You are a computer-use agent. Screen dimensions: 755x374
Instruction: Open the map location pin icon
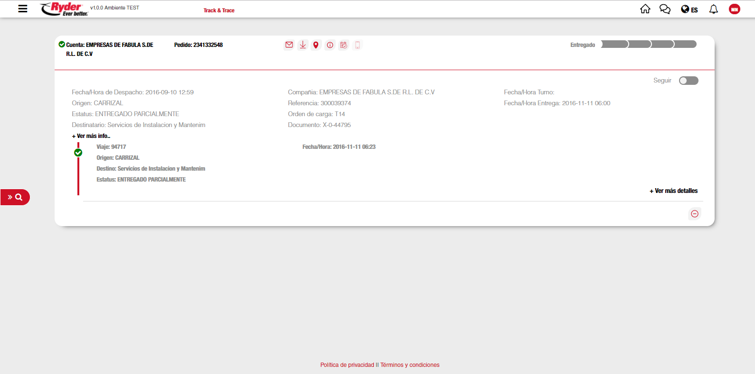(316, 45)
